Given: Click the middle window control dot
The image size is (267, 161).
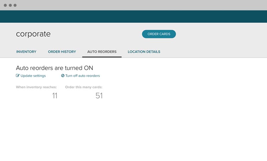Looking at the screenshot, I should point(10,5).
